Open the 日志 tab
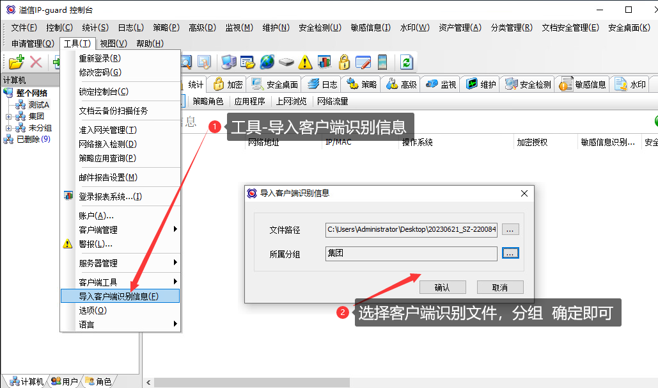Viewport: 658px width, 388px height. click(322, 85)
